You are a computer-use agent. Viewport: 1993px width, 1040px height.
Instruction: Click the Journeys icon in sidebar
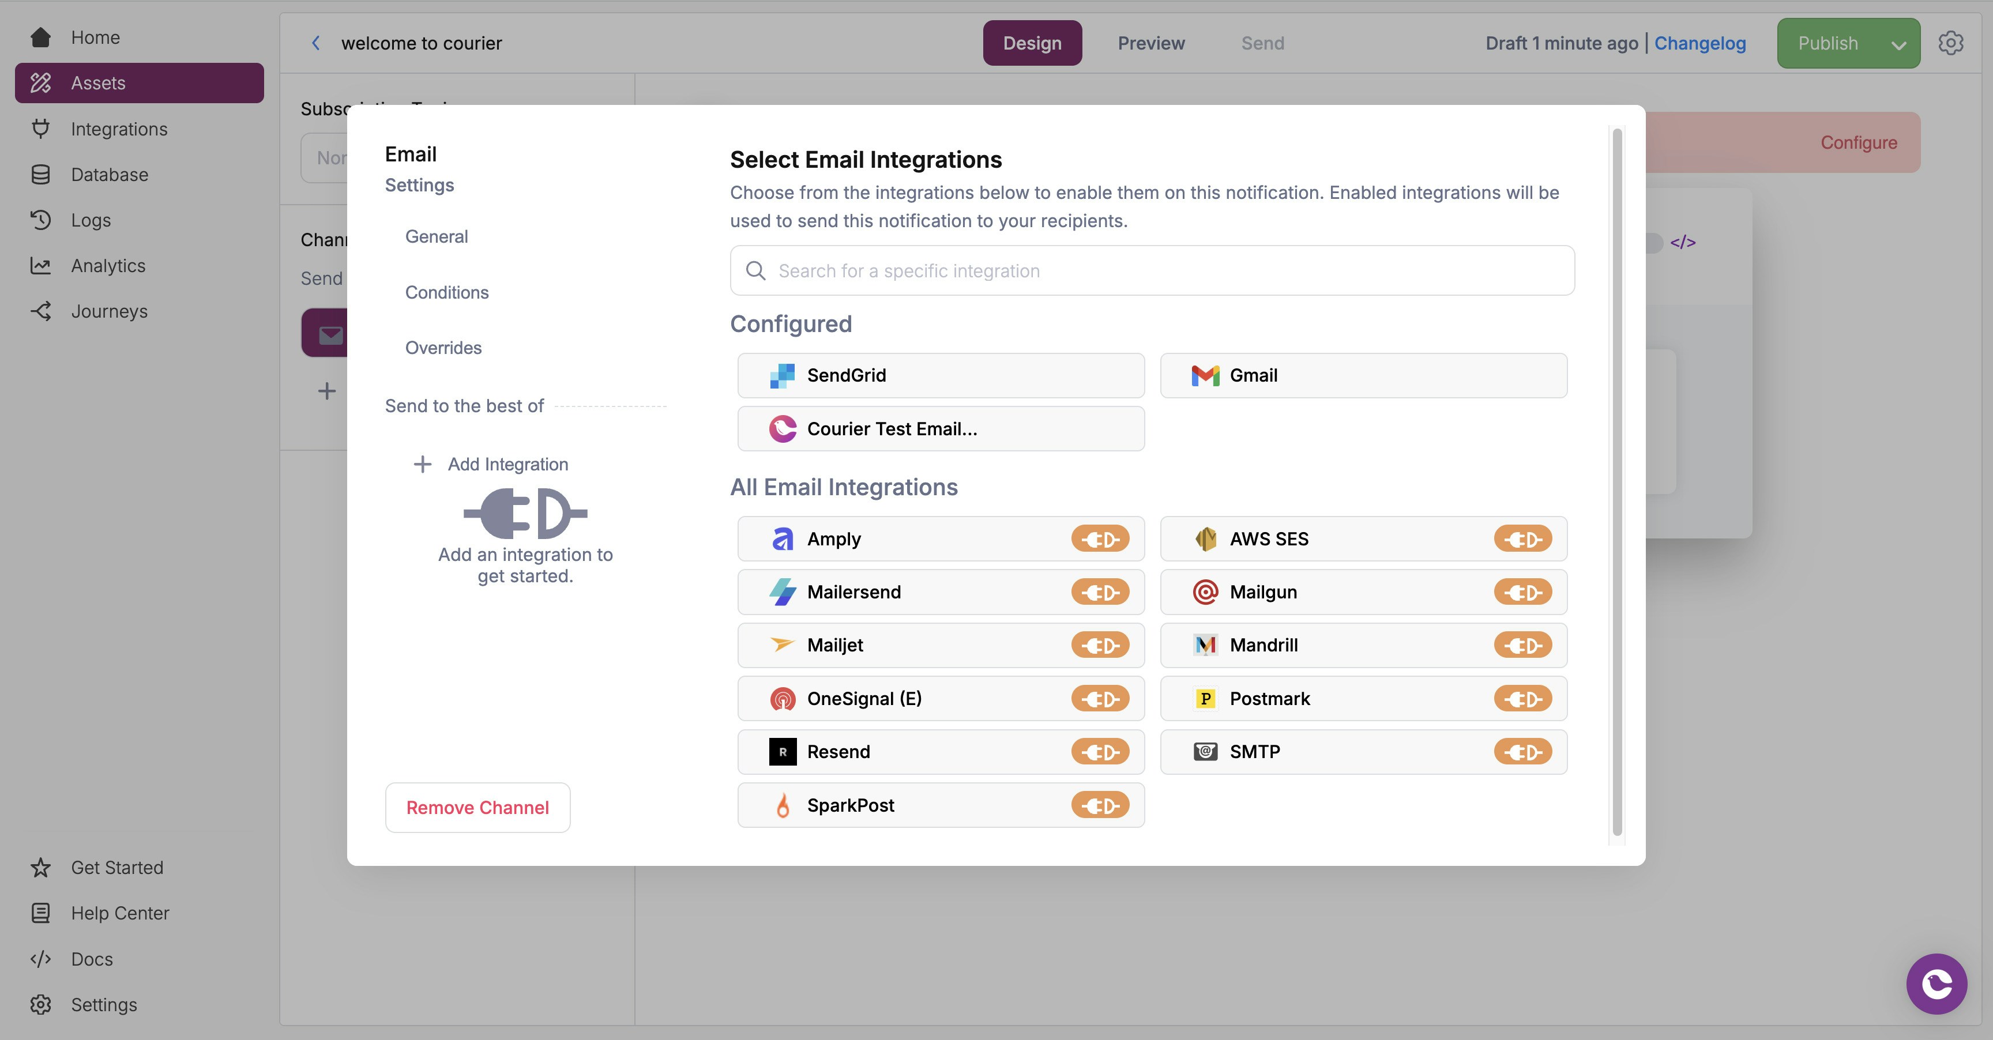[x=40, y=311]
